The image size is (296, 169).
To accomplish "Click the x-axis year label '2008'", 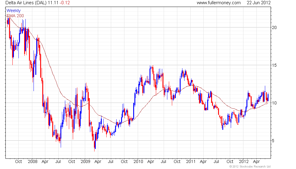I will point(33,162).
